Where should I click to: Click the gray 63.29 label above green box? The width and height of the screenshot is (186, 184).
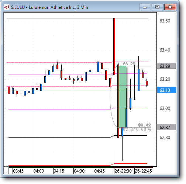(x=129, y=64)
